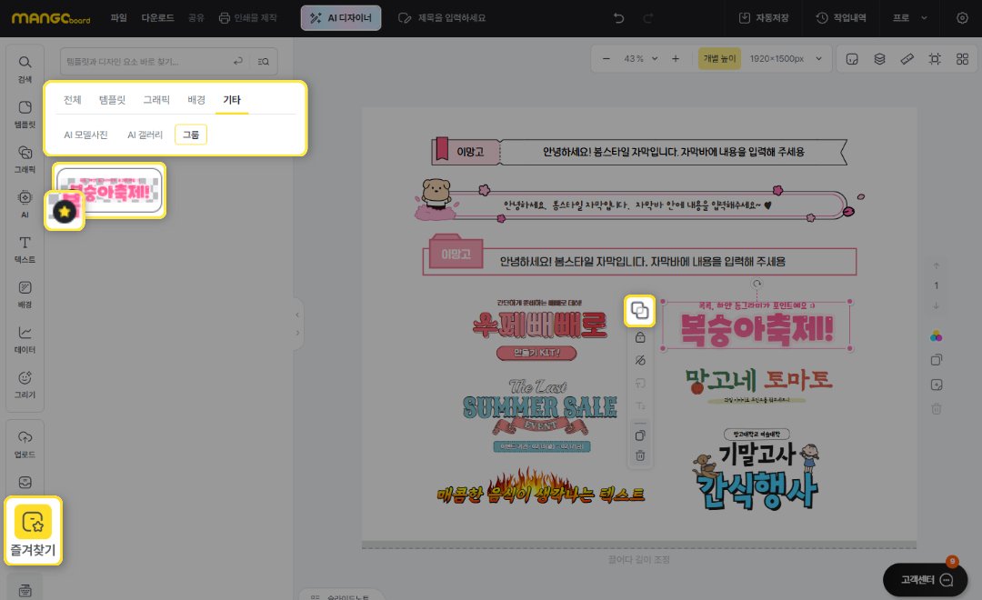The width and height of the screenshot is (982, 600).
Task: Collapse the left side panel handle
Action: click(297, 315)
